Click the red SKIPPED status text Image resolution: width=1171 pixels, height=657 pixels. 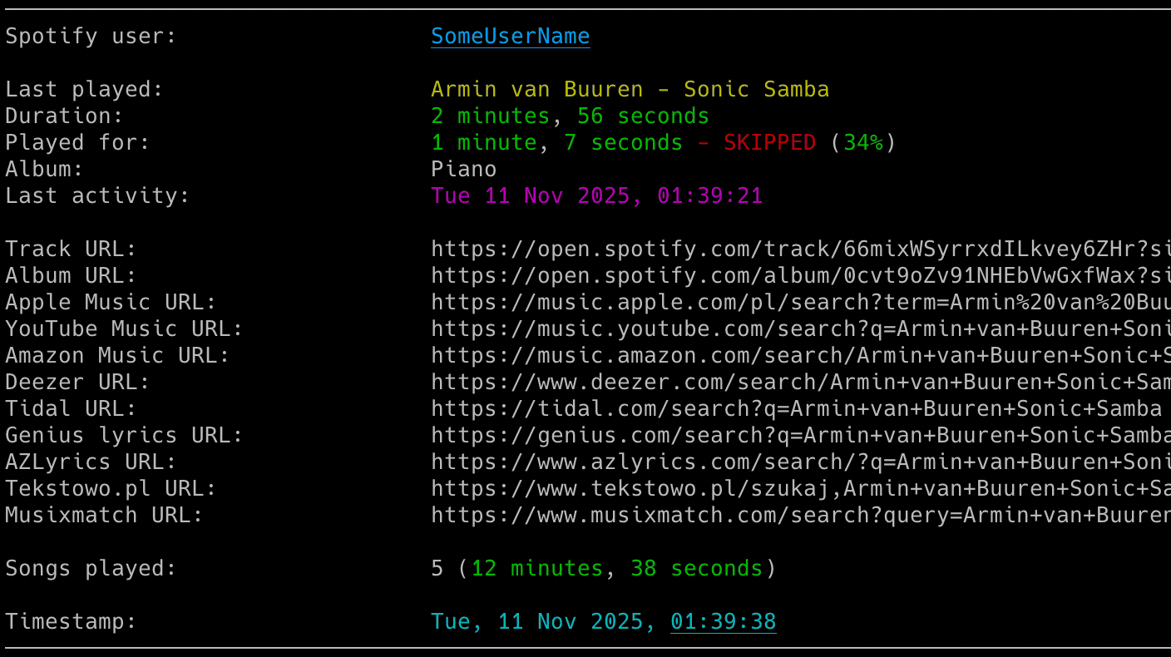pos(769,143)
